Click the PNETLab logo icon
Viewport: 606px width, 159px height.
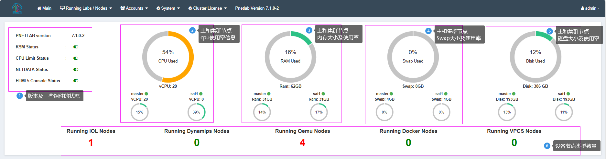tap(17, 8)
